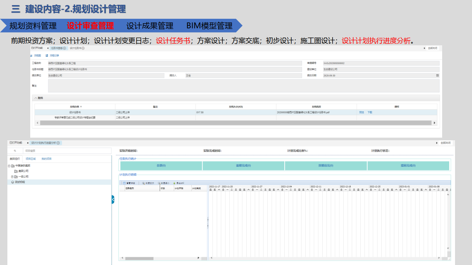This screenshot has width=472, height=265.
Task: Close the 任务书查看 tab via its x icon
Action: click(x=65, y=48)
